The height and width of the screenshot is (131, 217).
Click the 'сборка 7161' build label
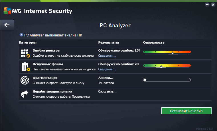click(205, 129)
